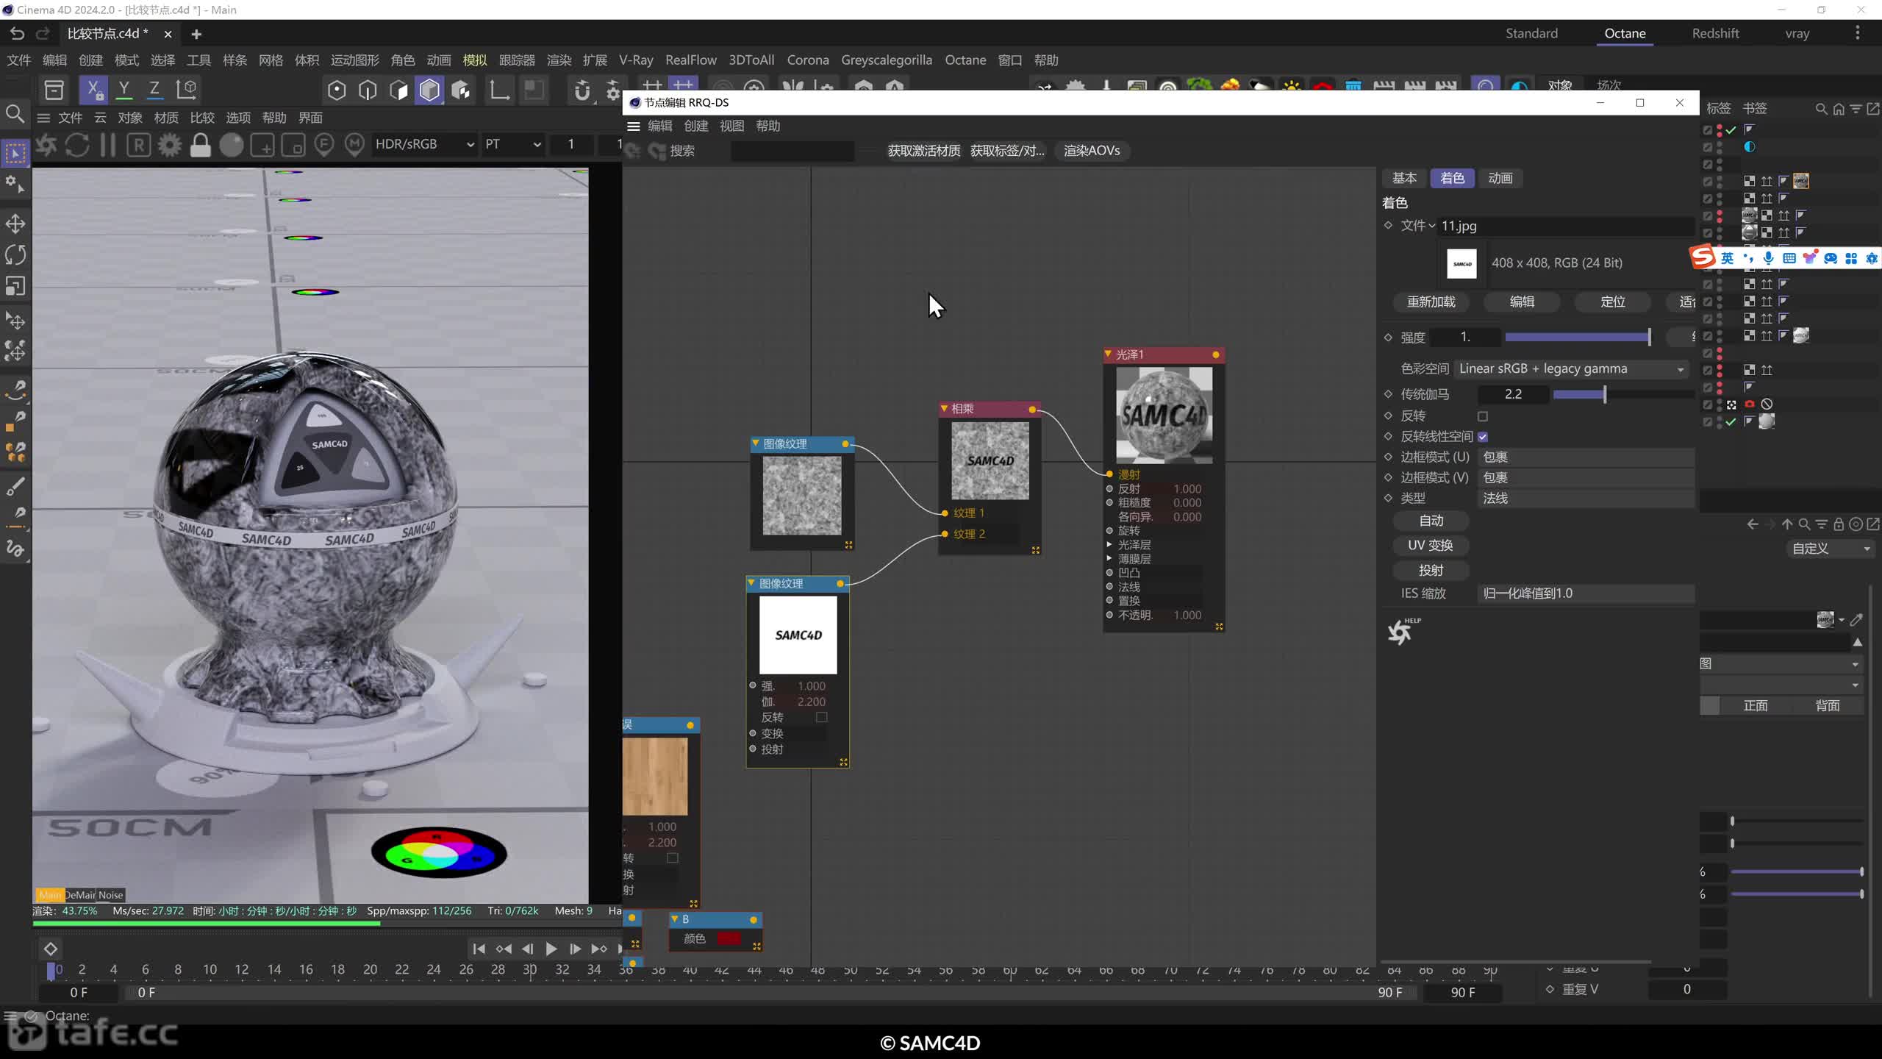Toggle the Z axis lock icon
Viewport: 1882px width, 1059px height.
point(154,90)
